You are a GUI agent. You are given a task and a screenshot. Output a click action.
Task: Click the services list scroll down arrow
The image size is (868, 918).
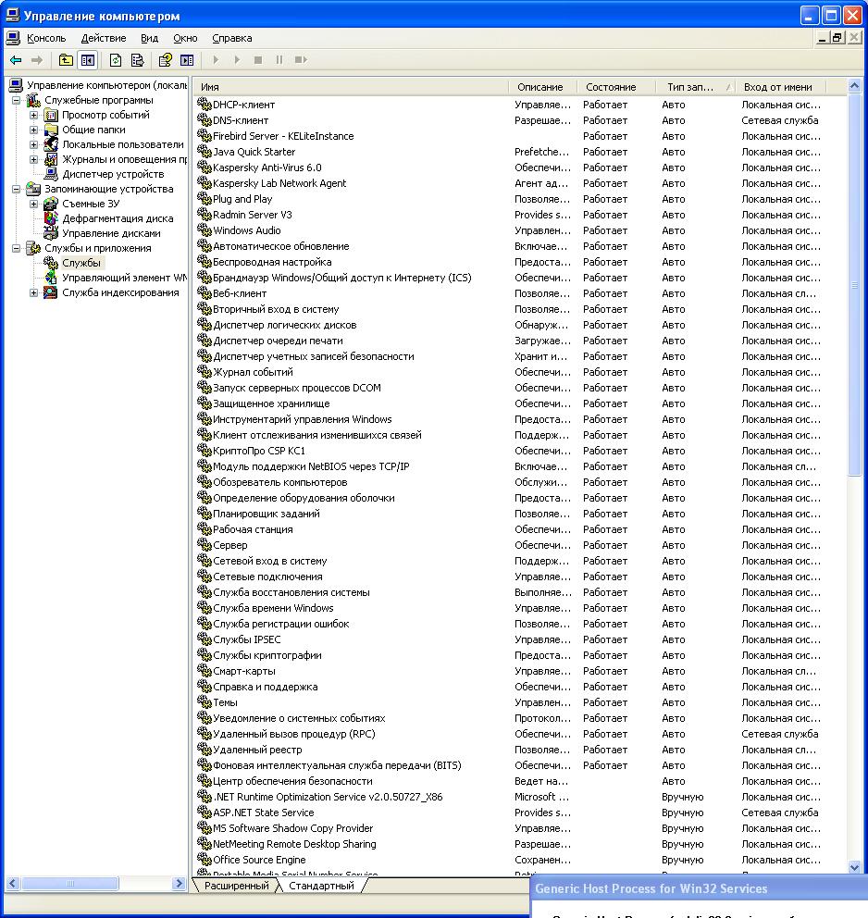pos(854,867)
